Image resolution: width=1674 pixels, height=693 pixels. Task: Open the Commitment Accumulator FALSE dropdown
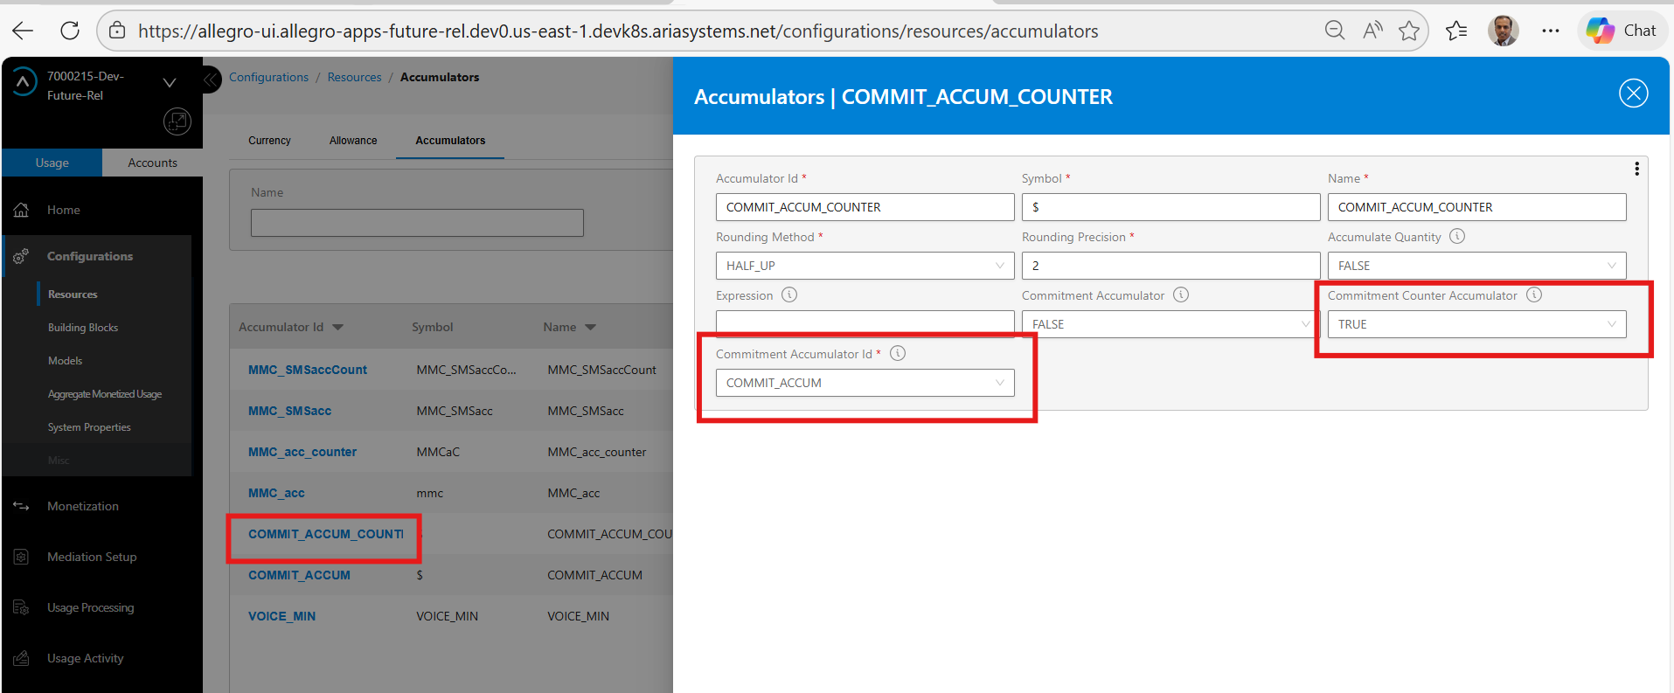(x=1170, y=324)
